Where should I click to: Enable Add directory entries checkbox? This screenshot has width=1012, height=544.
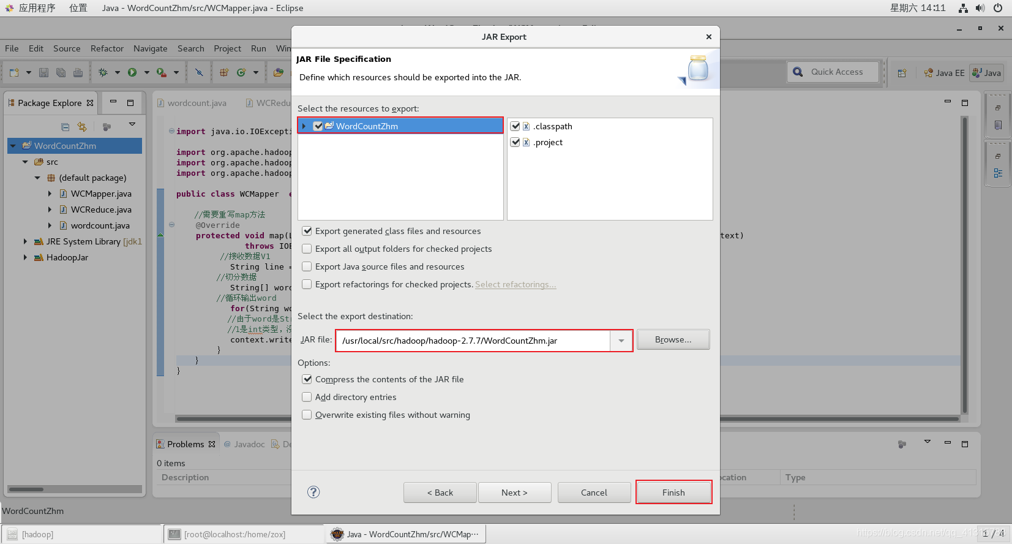pyautogui.click(x=307, y=397)
